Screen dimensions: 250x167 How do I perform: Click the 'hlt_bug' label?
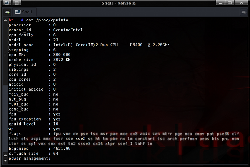(17, 99)
